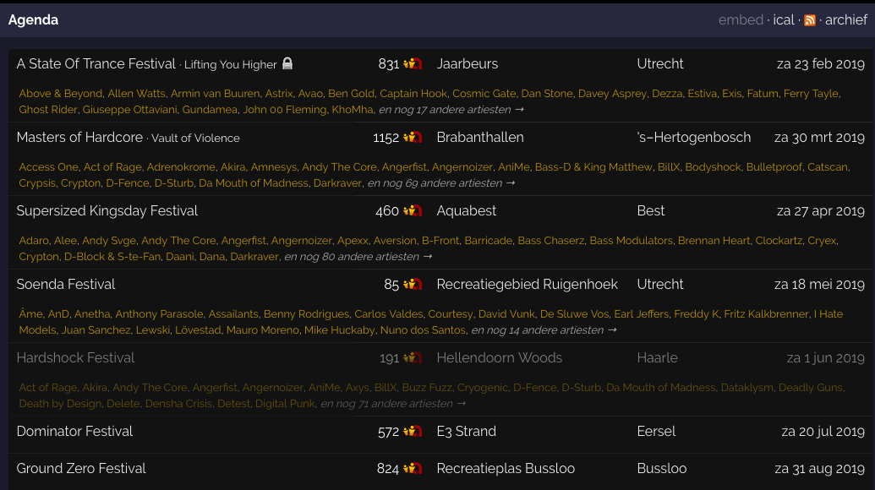Click attendees icon on Soenda Festival row

pyautogui.click(x=413, y=285)
